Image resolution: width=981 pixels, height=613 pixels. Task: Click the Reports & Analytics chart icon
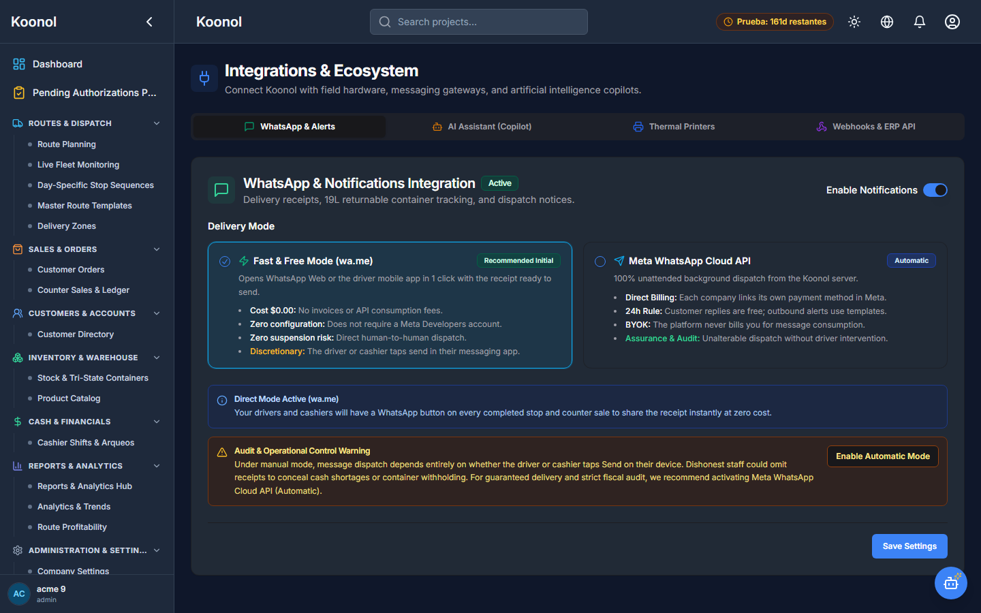[x=18, y=466]
